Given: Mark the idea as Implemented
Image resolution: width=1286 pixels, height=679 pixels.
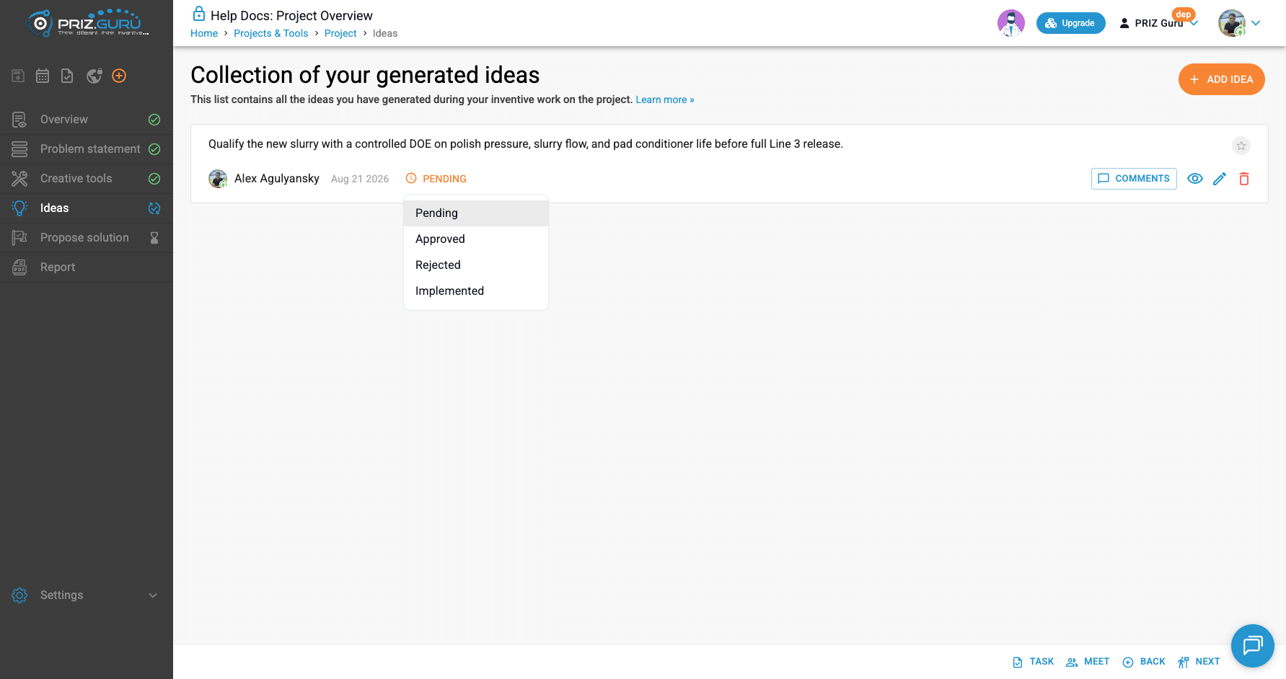Looking at the screenshot, I should click(476, 291).
